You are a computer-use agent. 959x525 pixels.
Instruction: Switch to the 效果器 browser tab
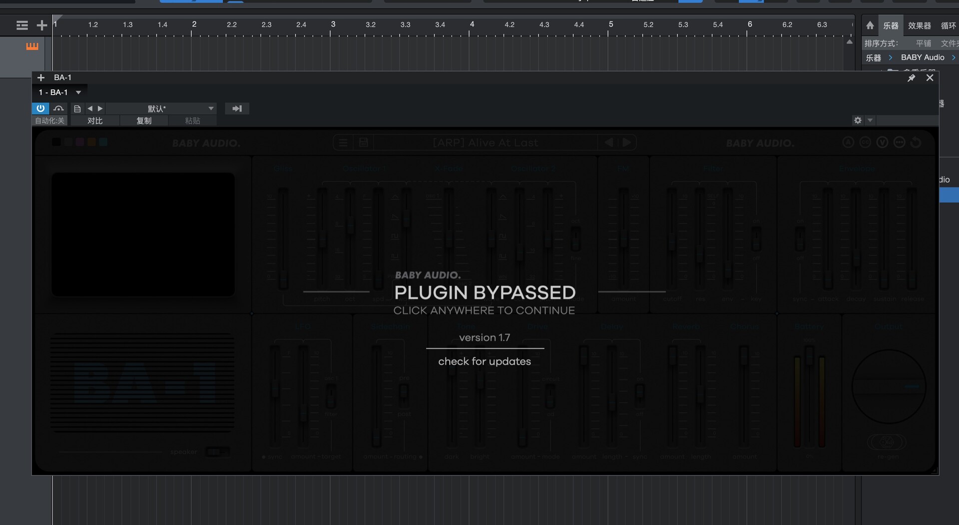click(x=919, y=25)
